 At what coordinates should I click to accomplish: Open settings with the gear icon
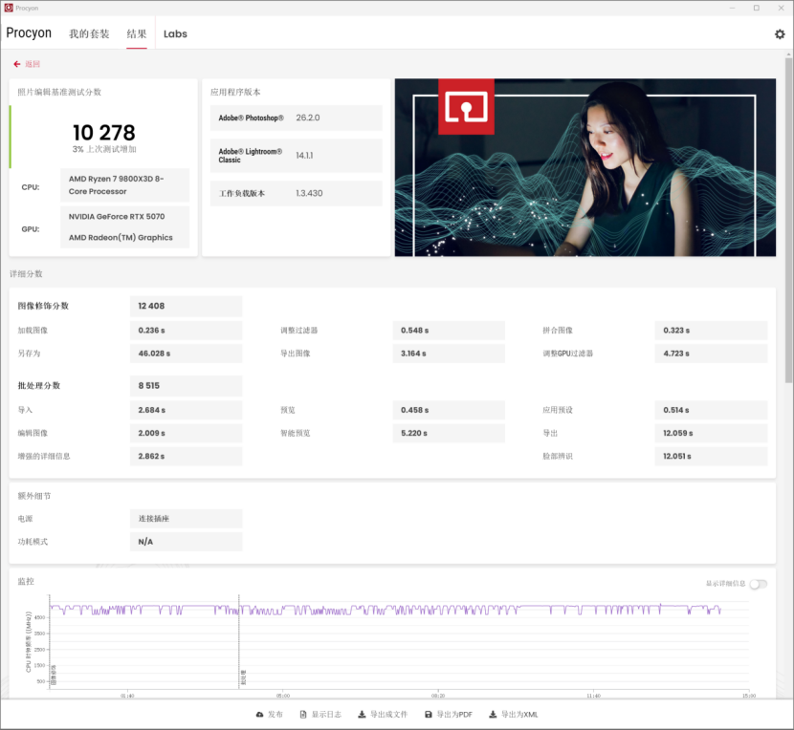[779, 34]
